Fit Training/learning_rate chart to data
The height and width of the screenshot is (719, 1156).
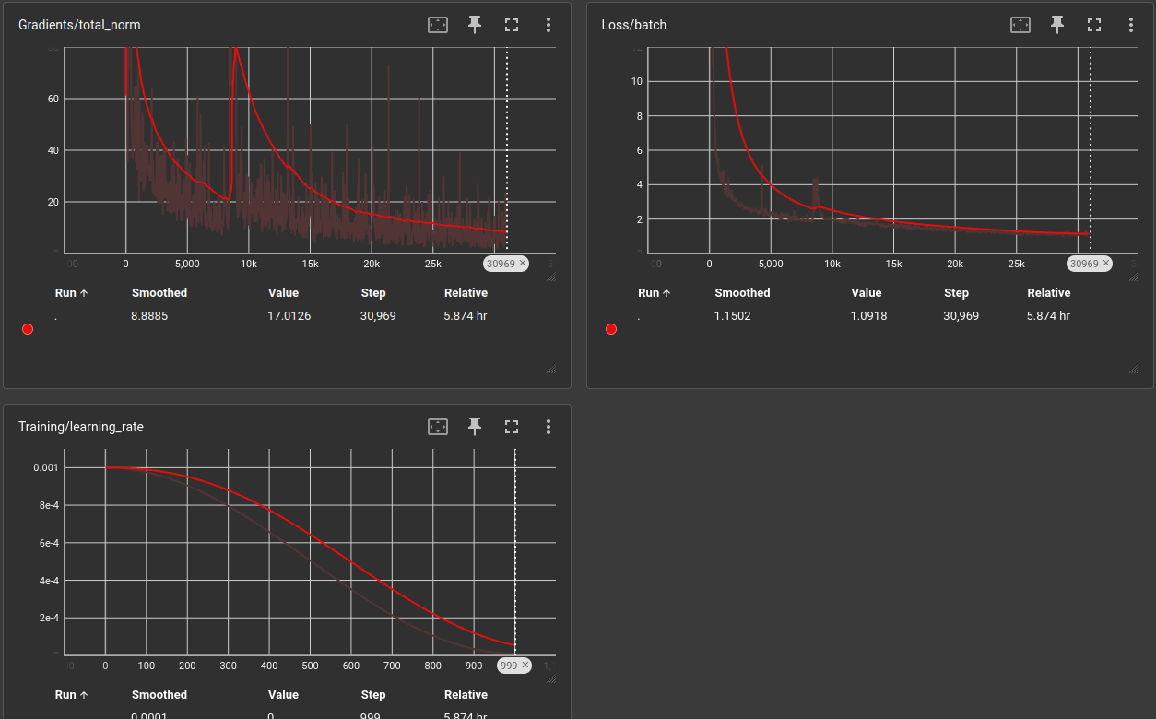point(437,427)
